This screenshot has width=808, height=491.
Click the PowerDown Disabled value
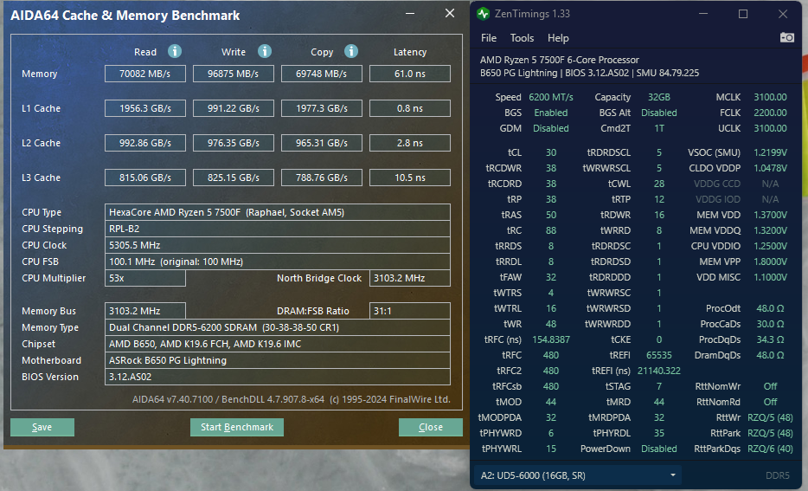point(659,449)
